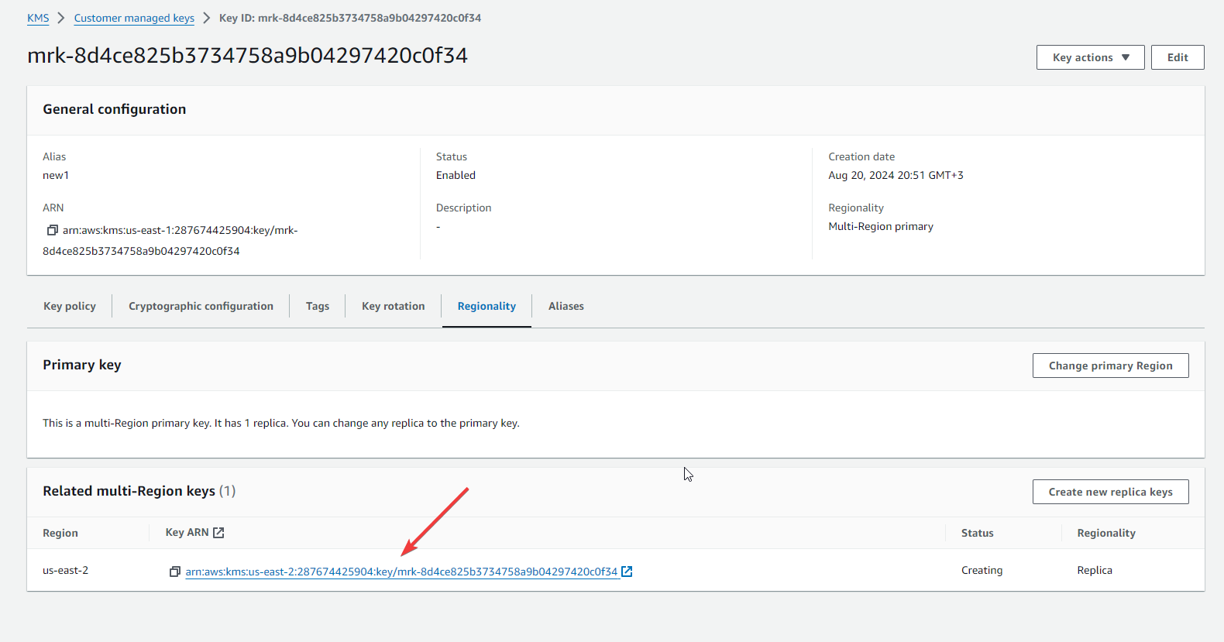Click the Related multi-Region keys heading
Screen dimensions: 1224x642
(139, 491)
